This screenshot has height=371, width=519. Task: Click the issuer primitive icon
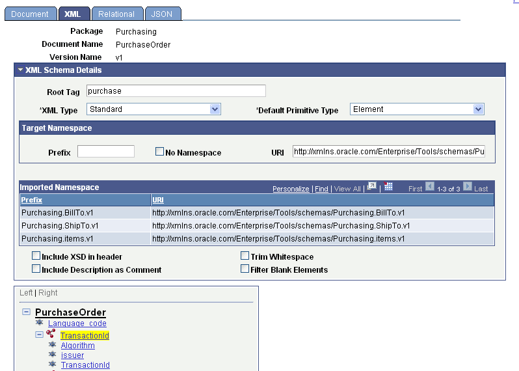52,354
